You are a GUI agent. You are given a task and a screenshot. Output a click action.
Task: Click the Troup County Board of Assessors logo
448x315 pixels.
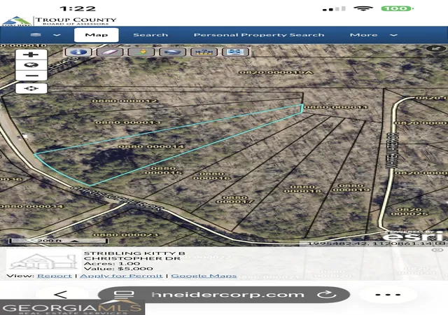point(59,21)
